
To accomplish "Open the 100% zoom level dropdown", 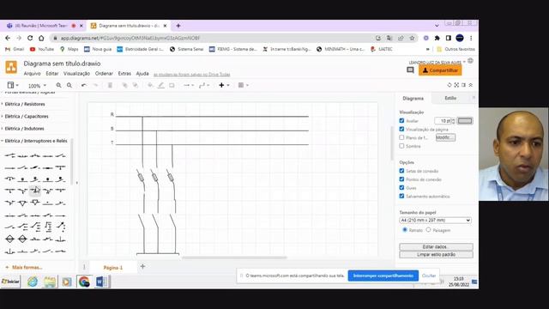I will [x=37, y=86].
